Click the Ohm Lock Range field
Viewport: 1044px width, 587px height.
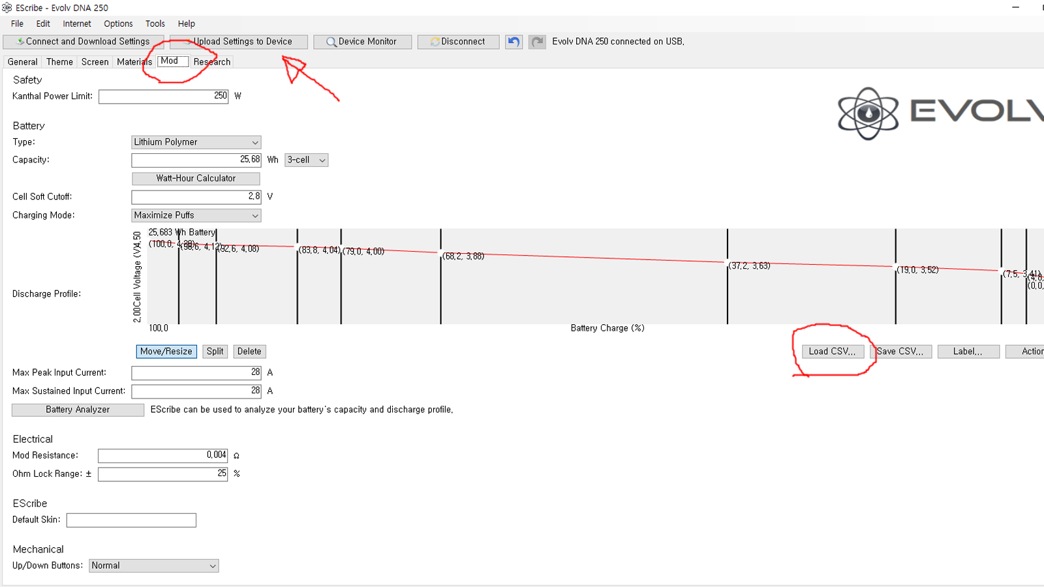click(x=163, y=474)
